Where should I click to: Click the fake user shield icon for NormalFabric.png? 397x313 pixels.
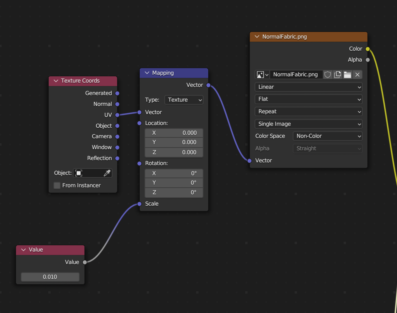(x=328, y=74)
